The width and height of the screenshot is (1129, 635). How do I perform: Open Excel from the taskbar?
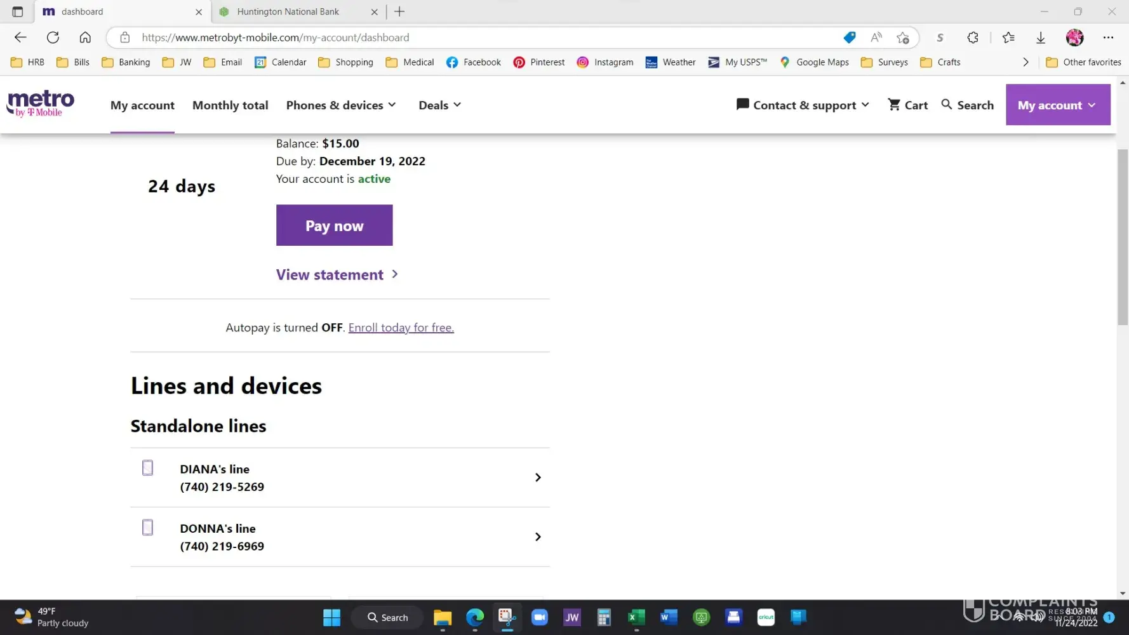click(x=636, y=617)
